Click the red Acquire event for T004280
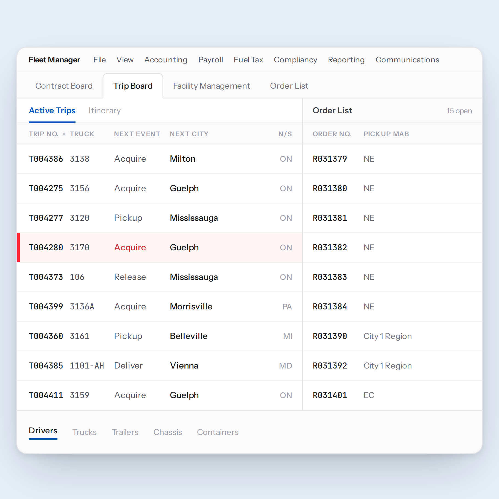Screen dimensions: 499x499 [130, 248]
